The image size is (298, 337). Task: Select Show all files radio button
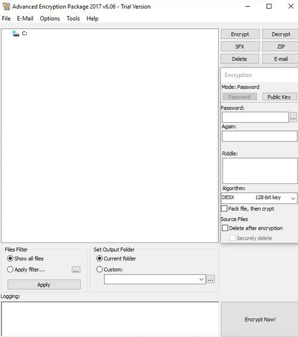(10, 258)
